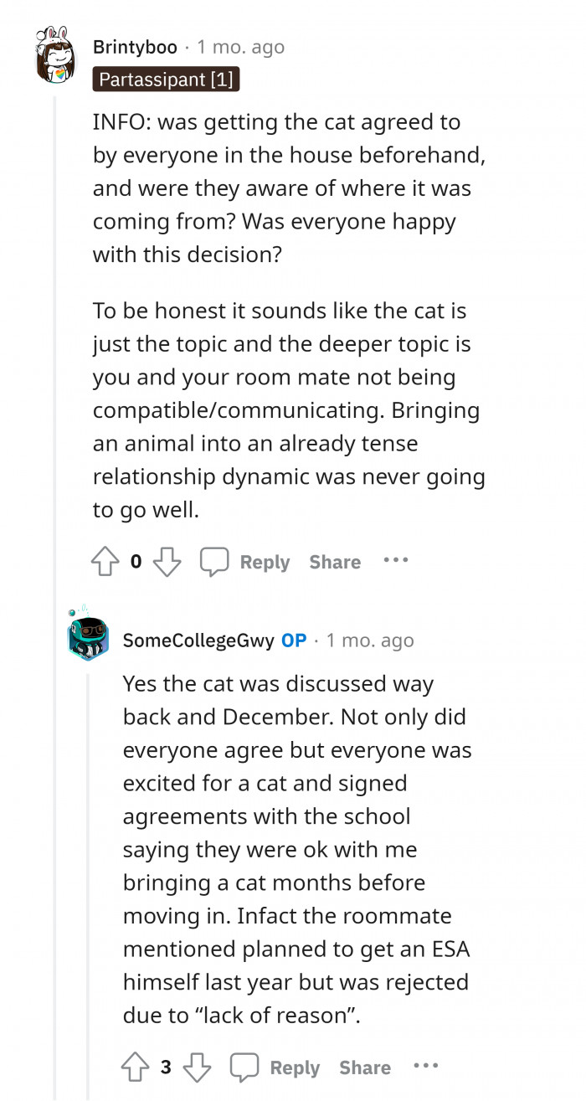Open SomeCollegeGwy's robot avatar
This screenshot has width=586, height=1101.
click(x=87, y=638)
